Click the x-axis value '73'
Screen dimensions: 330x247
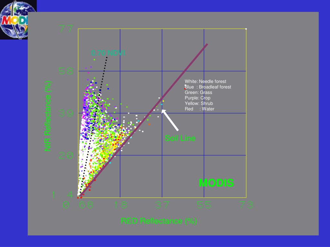click(247, 205)
